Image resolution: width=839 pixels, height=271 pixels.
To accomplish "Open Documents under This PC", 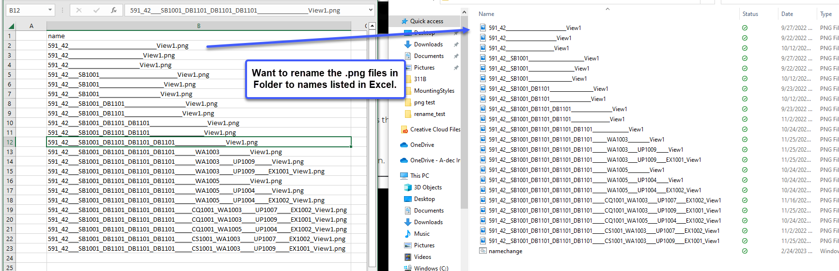I will click(x=429, y=211).
